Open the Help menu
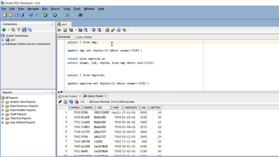This screenshot has height=157, width=279. pos(101,9)
